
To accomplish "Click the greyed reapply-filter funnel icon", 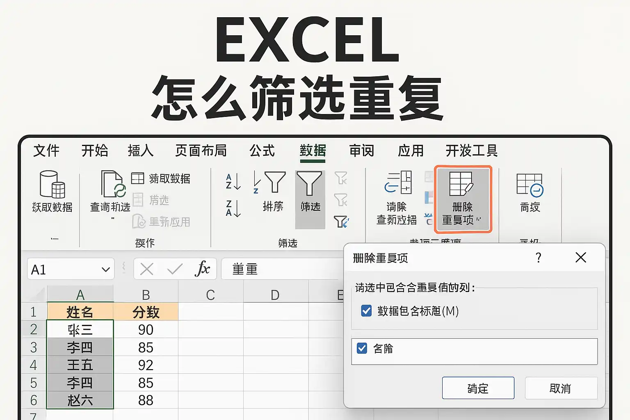I will [341, 200].
